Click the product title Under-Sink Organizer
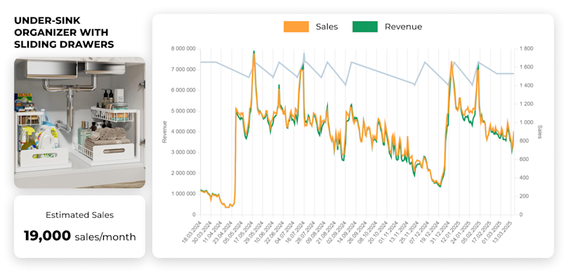Screen dimensions: 568x272 64,32
